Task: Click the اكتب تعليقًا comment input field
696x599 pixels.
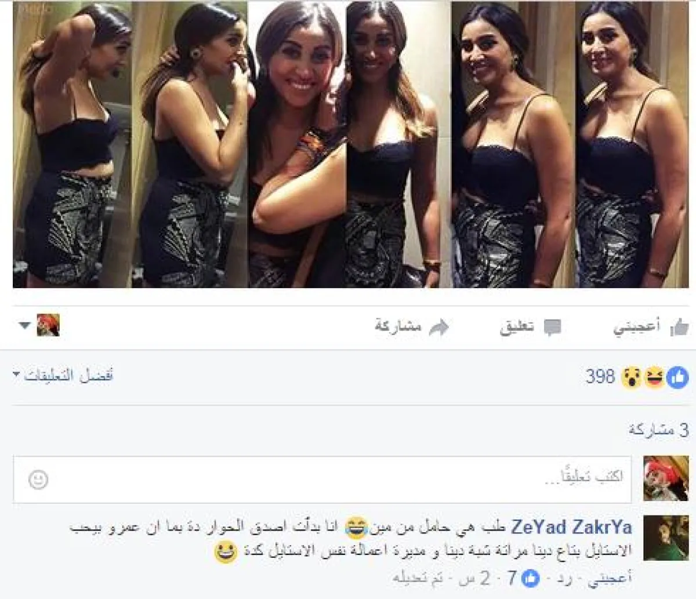Action: (322, 479)
